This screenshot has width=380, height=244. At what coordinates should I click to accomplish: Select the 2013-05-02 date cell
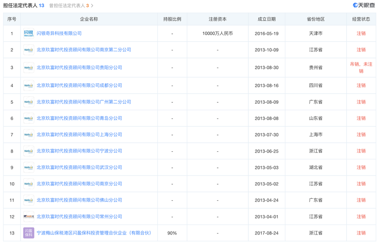pos(266,184)
